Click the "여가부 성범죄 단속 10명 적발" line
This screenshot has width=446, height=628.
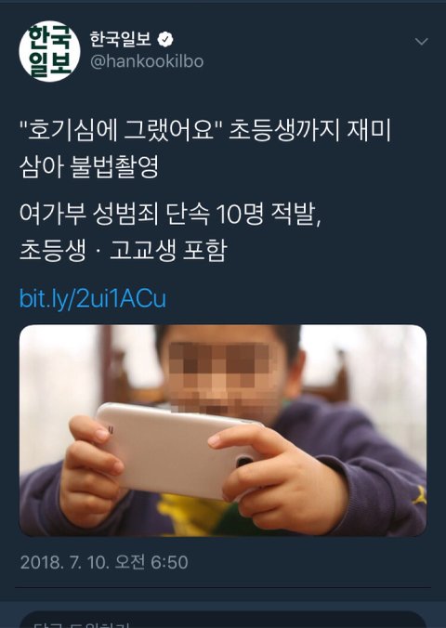coord(170,215)
